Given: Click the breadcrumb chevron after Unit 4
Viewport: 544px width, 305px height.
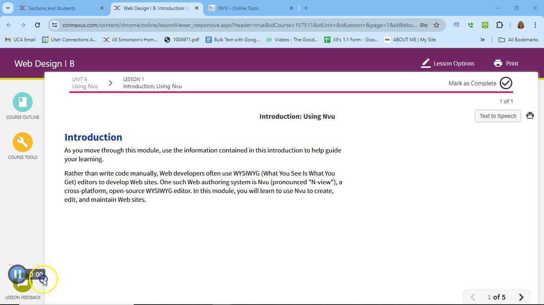Looking at the screenshot, I should (x=110, y=83).
